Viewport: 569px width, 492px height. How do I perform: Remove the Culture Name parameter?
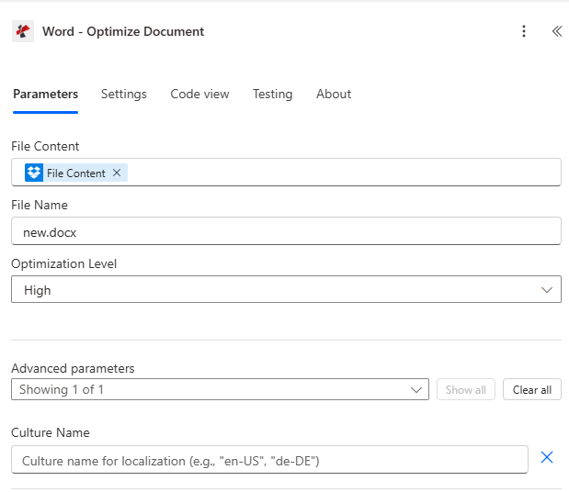[x=547, y=457]
